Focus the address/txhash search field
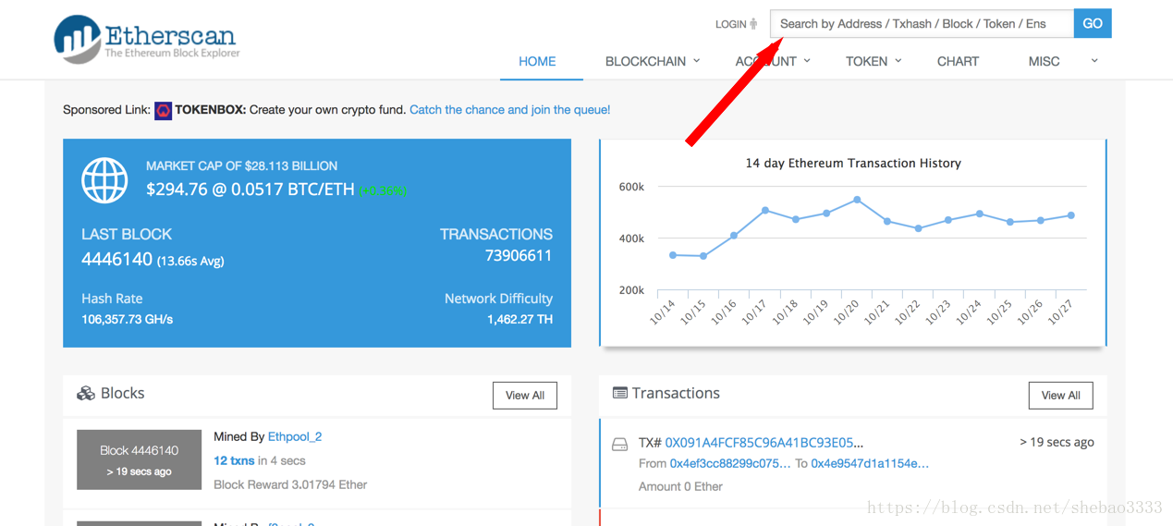 [x=922, y=23]
